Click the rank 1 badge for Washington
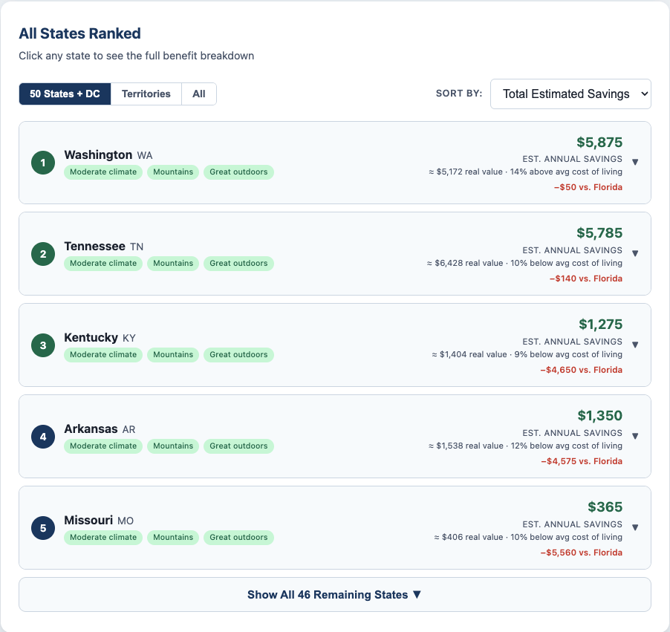The image size is (670, 632). tap(43, 163)
